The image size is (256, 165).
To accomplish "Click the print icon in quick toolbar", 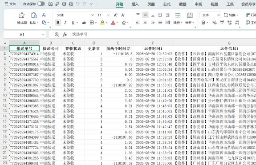I will (64, 4).
